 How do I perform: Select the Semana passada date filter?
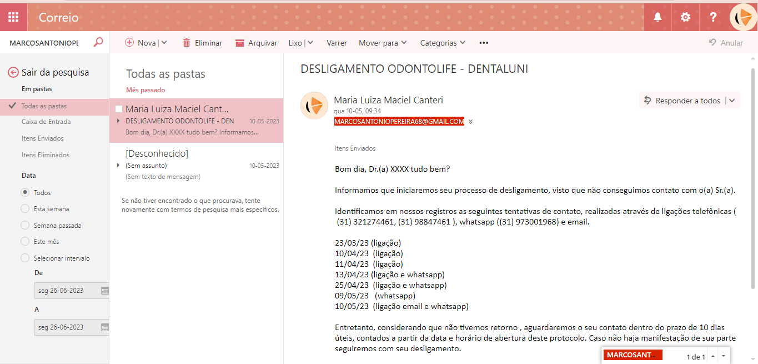pyautogui.click(x=25, y=226)
